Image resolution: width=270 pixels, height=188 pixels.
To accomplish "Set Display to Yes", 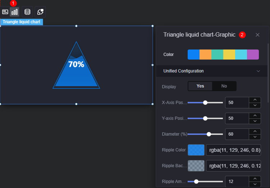I will (200, 86).
